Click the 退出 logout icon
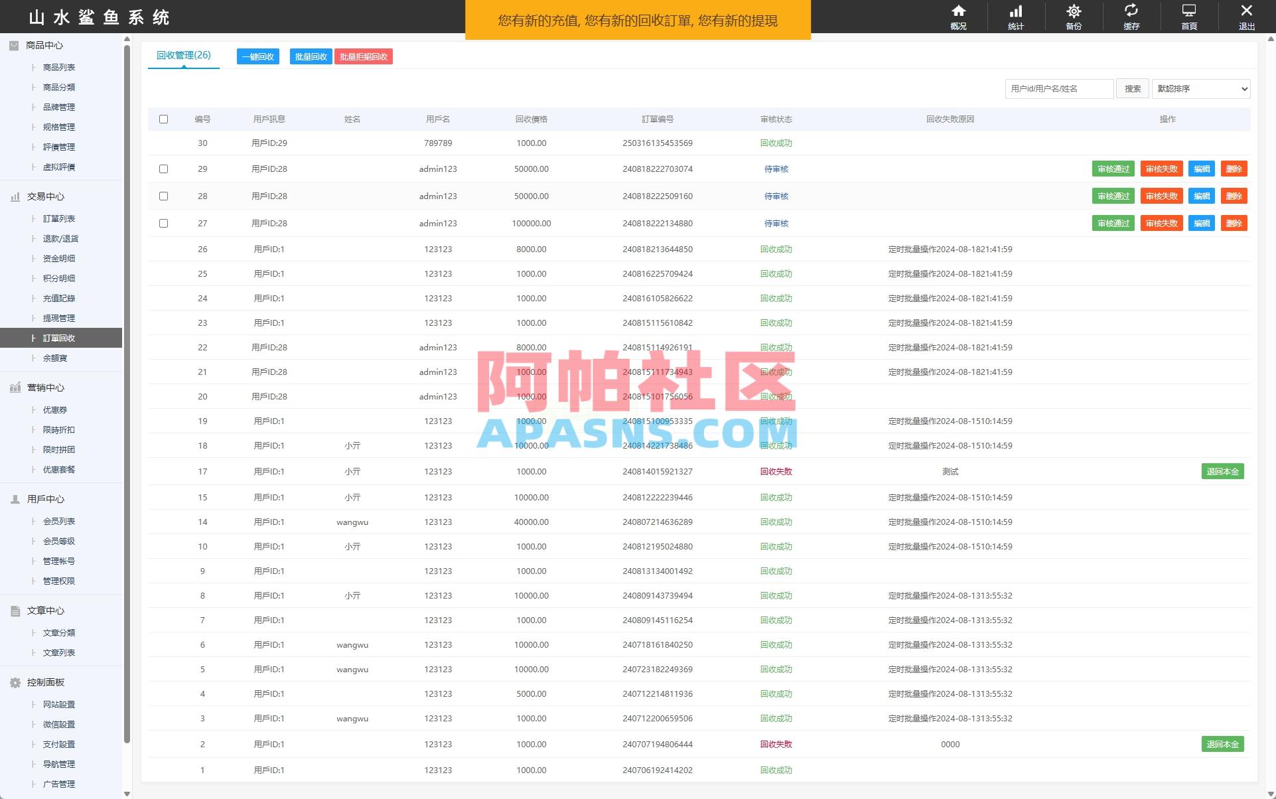The height and width of the screenshot is (799, 1276). (x=1246, y=17)
